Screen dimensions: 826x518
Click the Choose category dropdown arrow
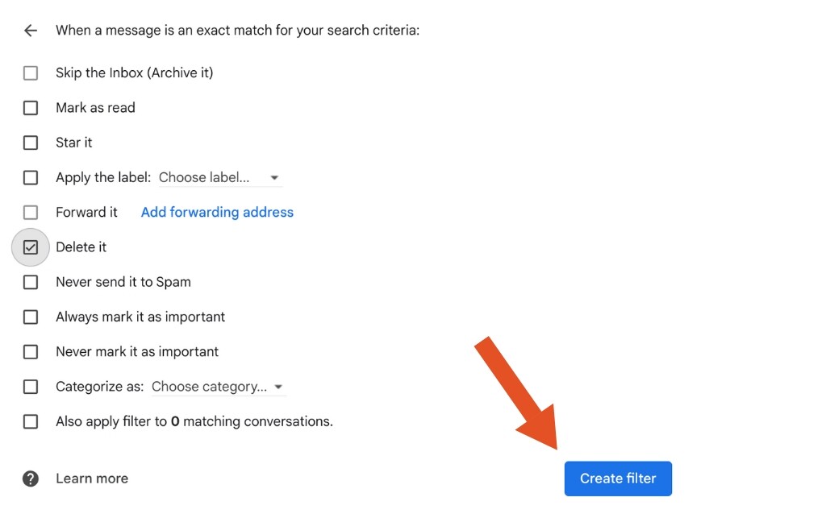(x=278, y=387)
